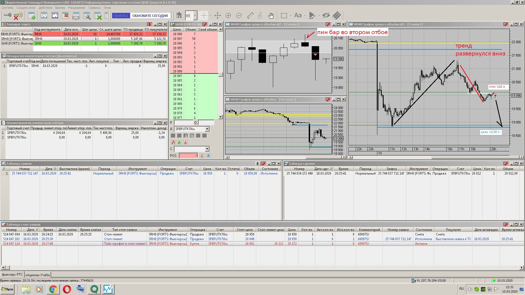This screenshot has width=525, height=295.
Task: Toggle the Дата checkbox in Таблица стоп-заявок
Action: (x=37, y=230)
